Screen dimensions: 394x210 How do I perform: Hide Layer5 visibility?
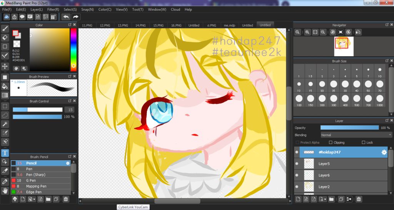click(x=297, y=164)
